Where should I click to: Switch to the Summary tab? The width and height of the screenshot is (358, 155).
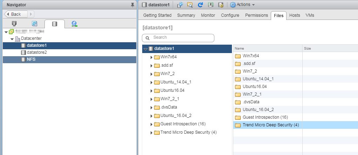(x=186, y=15)
